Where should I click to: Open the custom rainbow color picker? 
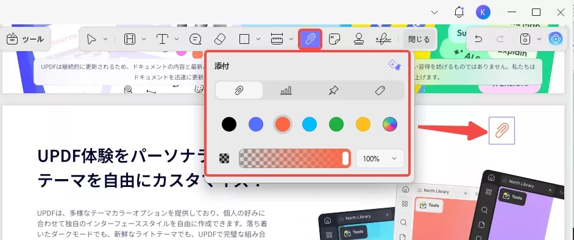[390, 124]
